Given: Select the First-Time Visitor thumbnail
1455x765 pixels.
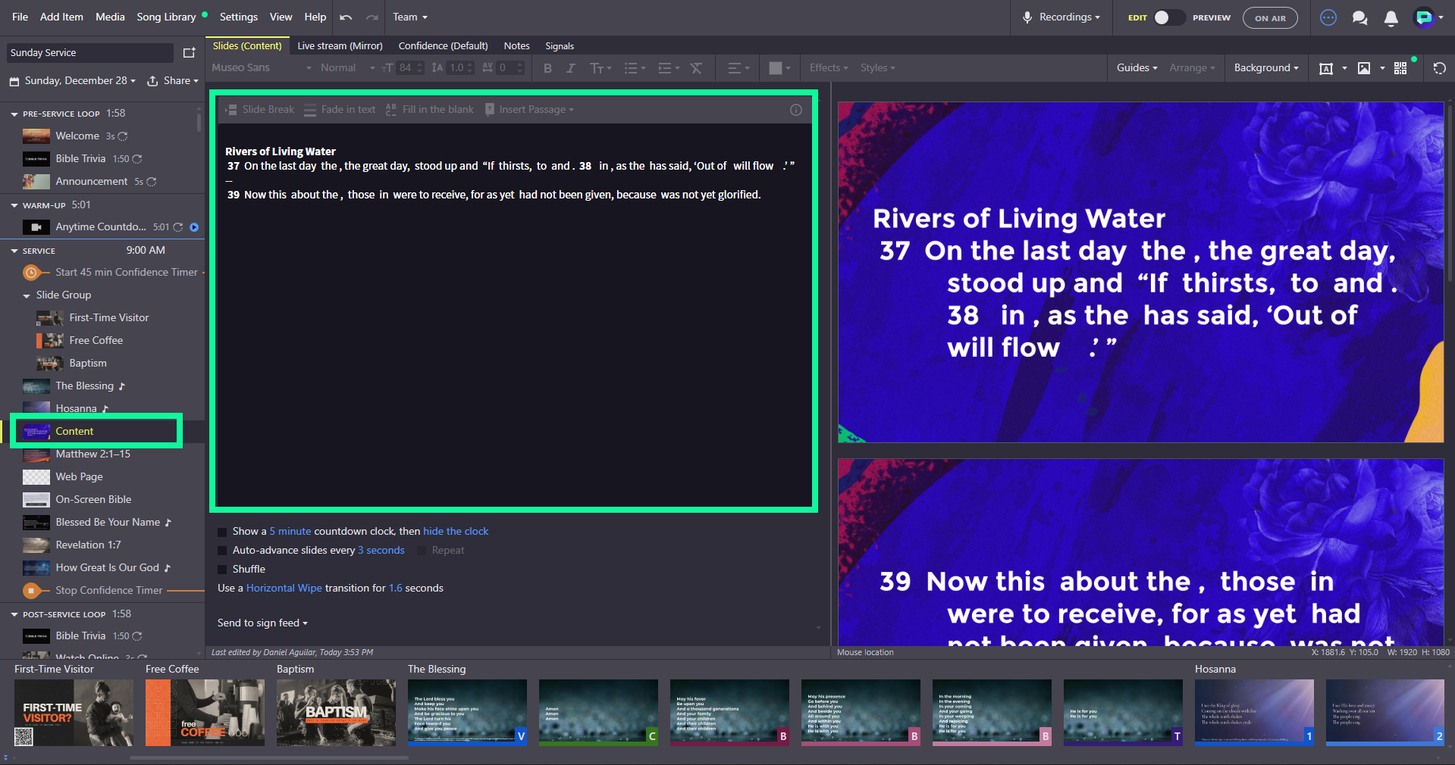Looking at the screenshot, I should pos(74,713).
